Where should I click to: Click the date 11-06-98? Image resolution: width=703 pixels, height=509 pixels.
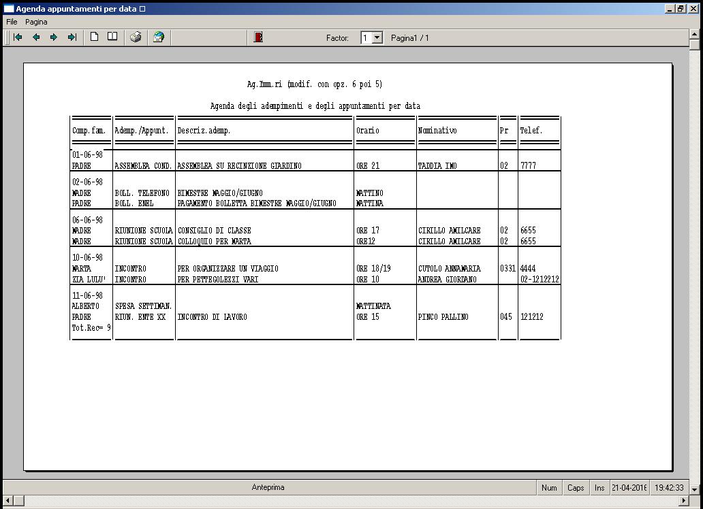(87, 296)
